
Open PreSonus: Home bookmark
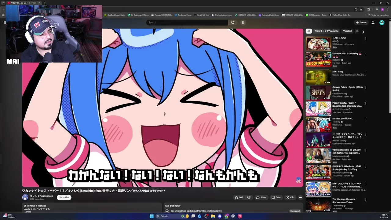(x=183, y=15)
